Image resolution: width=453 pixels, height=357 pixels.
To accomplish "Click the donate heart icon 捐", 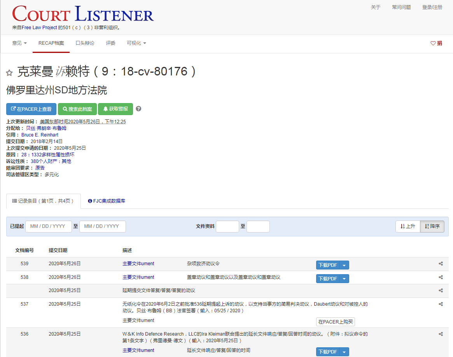I will pos(436,43).
